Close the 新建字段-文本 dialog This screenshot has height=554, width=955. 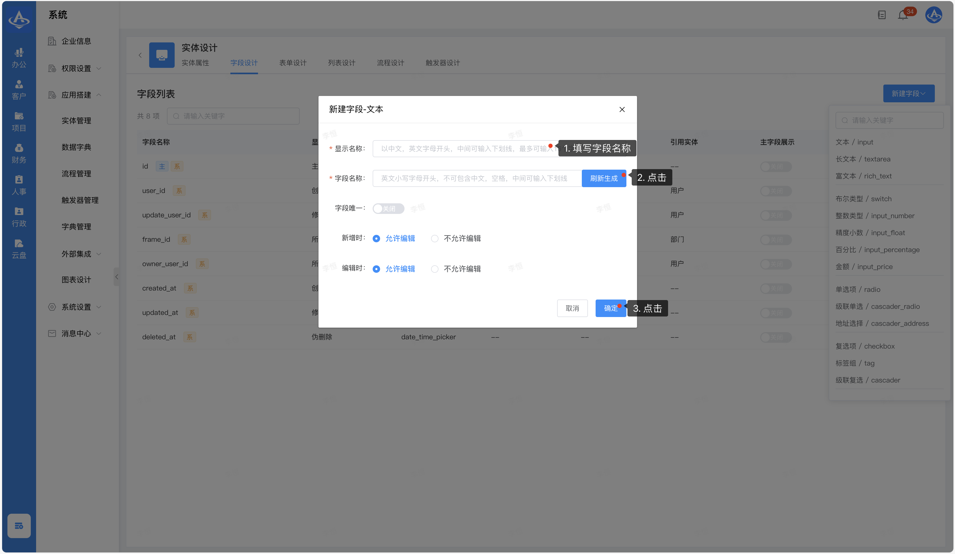click(x=622, y=109)
